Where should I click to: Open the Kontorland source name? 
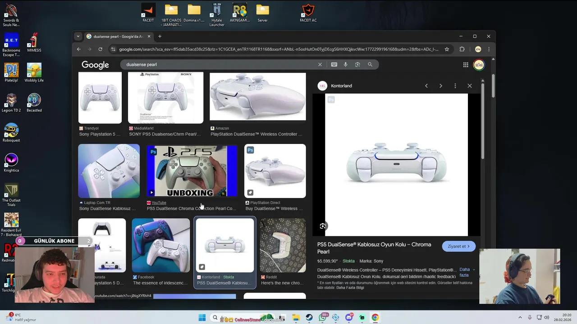(341, 86)
